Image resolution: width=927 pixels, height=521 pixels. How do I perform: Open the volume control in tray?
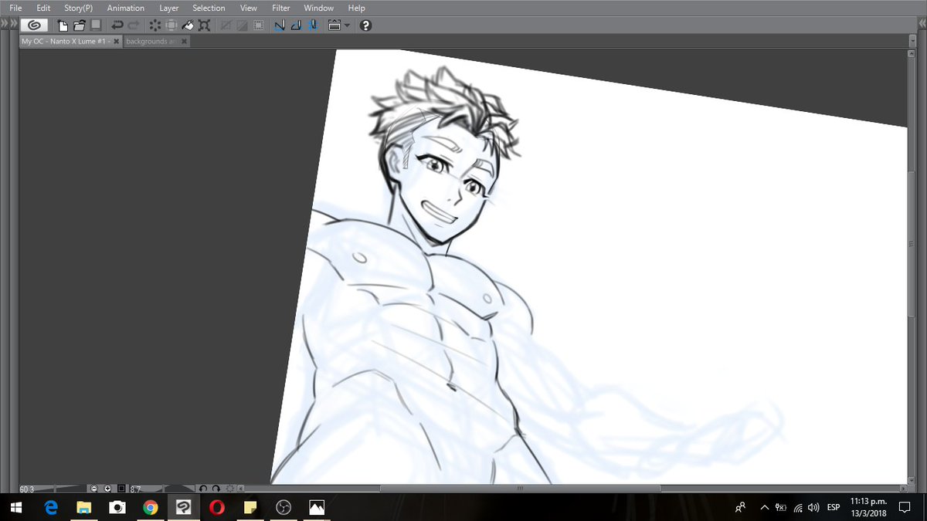coord(813,507)
